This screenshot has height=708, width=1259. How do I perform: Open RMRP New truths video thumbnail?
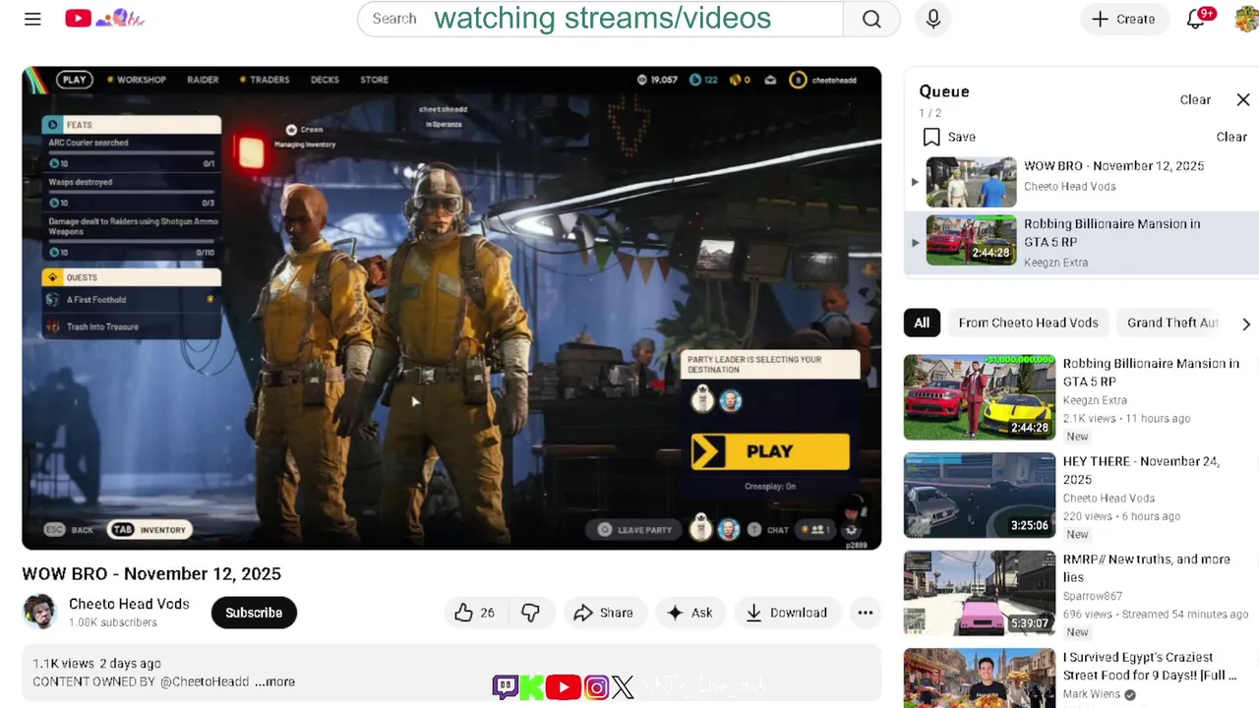coord(980,593)
